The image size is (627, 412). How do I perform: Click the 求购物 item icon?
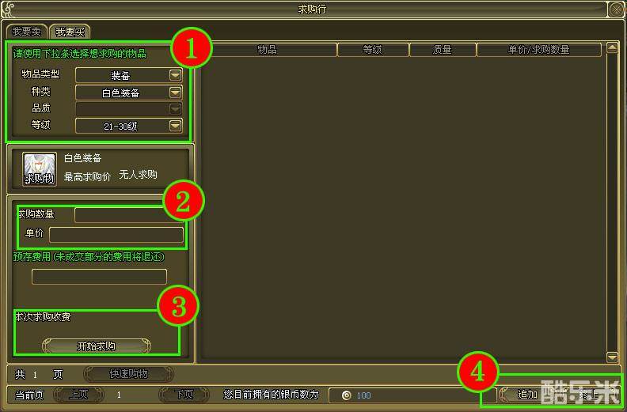(x=40, y=169)
